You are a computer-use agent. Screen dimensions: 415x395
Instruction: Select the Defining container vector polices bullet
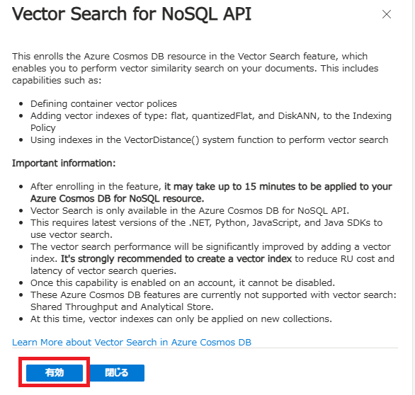click(103, 104)
